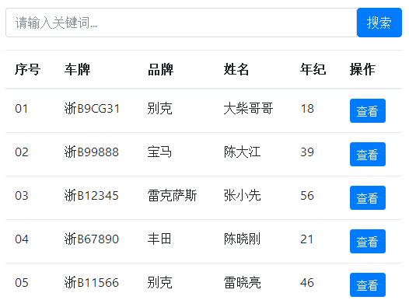Click 查看 button for 大柴哥哥 row

pos(368,110)
